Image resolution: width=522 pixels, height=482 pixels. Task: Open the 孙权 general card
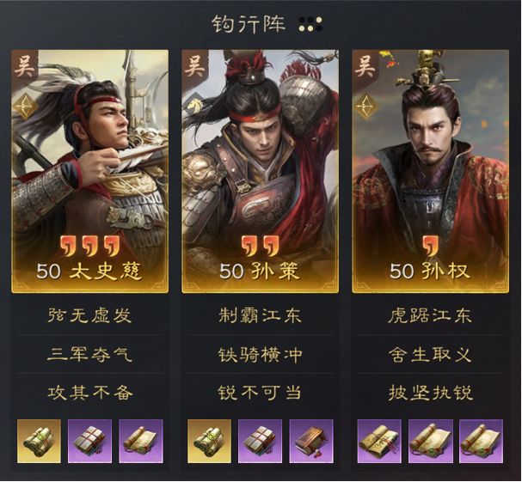[431, 171]
